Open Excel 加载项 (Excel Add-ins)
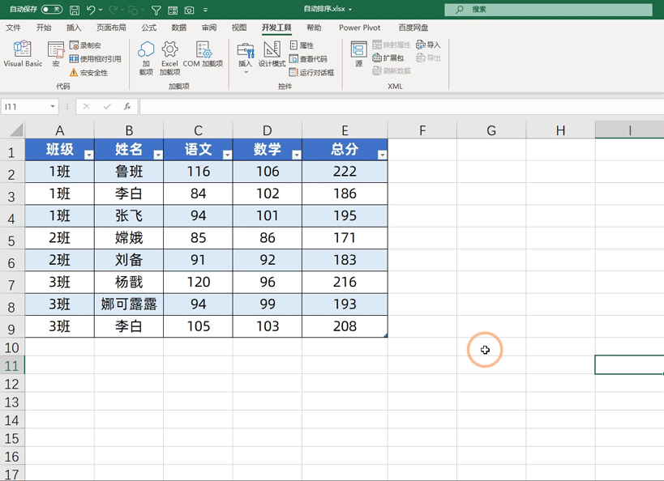The image size is (664, 481). 169,57
